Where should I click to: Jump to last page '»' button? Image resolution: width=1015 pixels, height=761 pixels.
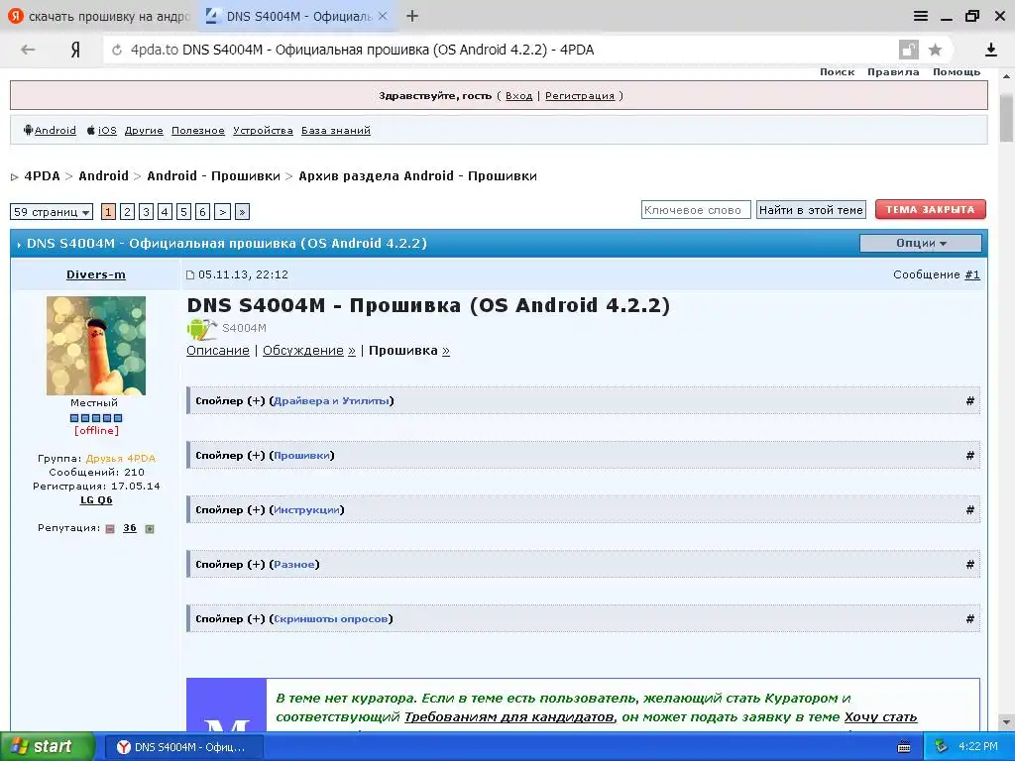(x=242, y=212)
